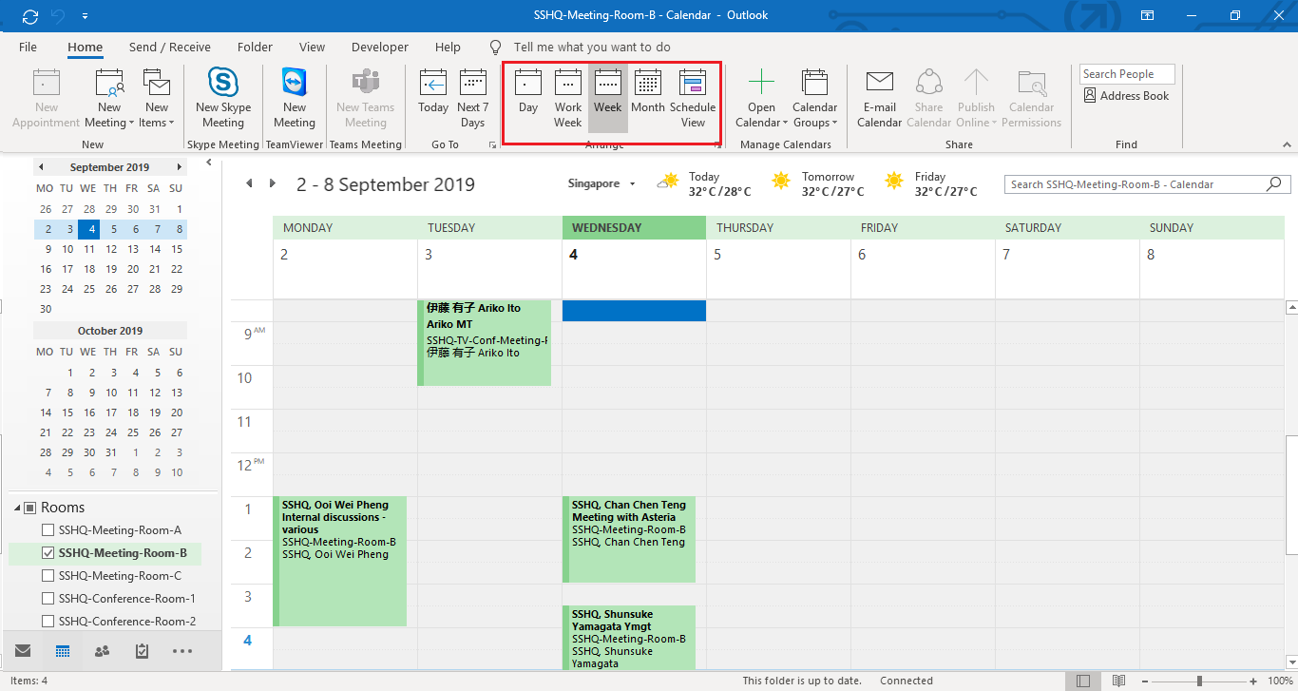This screenshot has height=691, width=1298.
Task: Show the Next 7 Days view
Action: (x=472, y=99)
